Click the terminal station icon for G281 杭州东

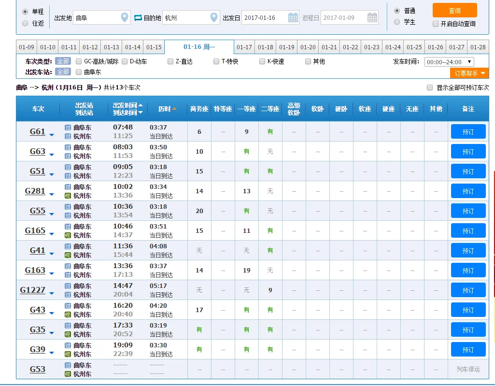tap(68, 196)
